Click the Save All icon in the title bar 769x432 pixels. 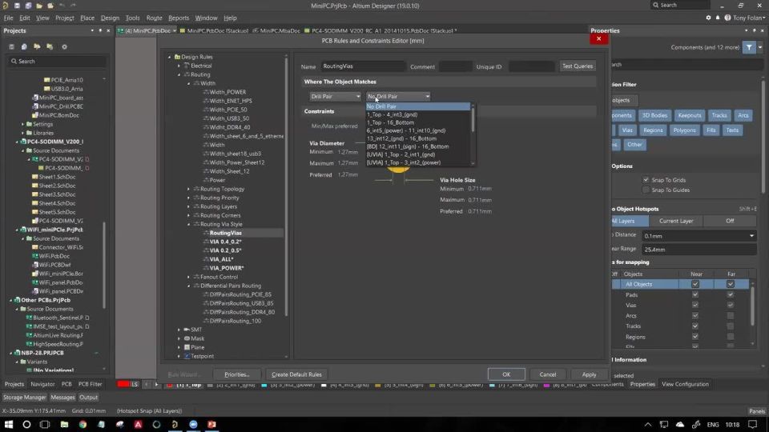pyautogui.click(x=28, y=6)
